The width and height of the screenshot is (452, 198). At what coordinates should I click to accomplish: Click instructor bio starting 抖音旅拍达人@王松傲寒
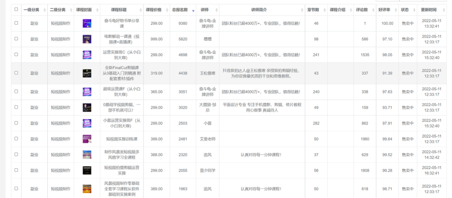pos(262,74)
